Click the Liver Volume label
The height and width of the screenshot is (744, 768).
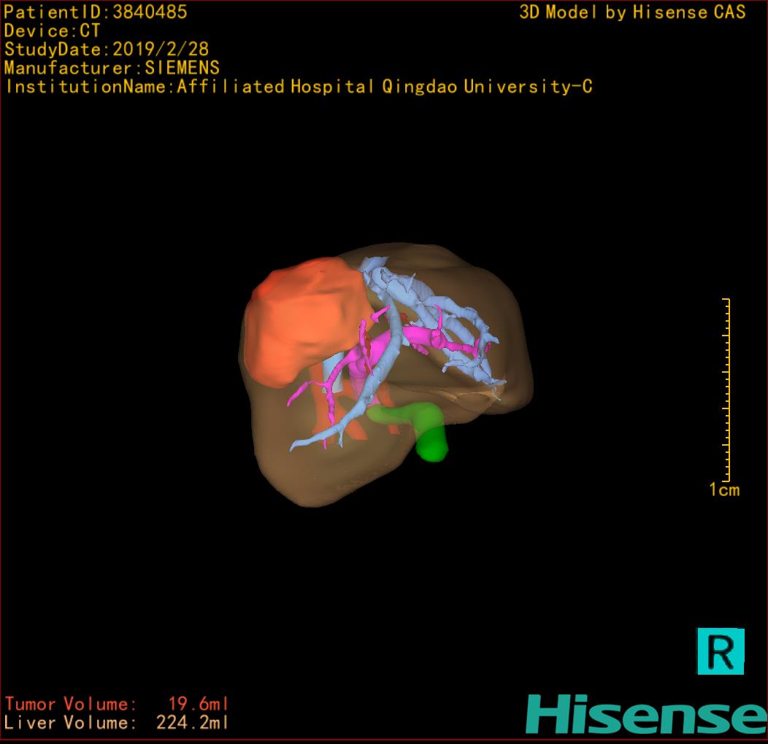click(x=70, y=724)
